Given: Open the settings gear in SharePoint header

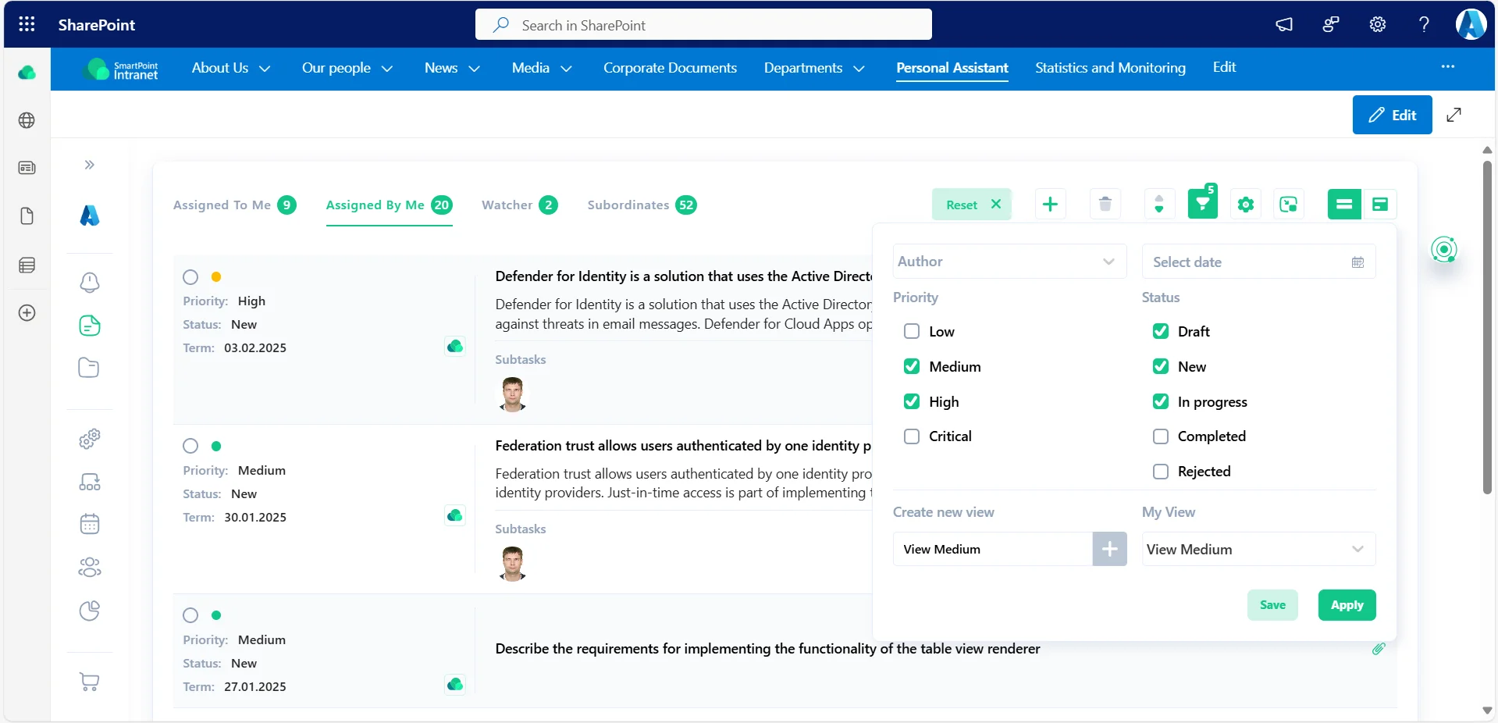Looking at the screenshot, I should [1378, 24].
